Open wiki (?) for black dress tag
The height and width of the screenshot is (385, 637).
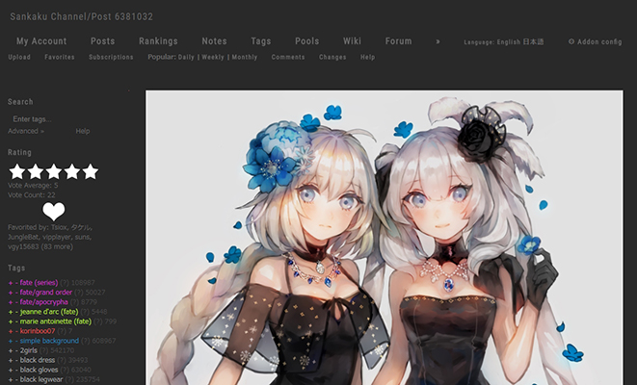click(x=62, y=360)
